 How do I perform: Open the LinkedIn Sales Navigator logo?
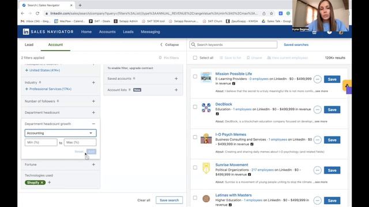pyautogui.click(x=48, y=32)
